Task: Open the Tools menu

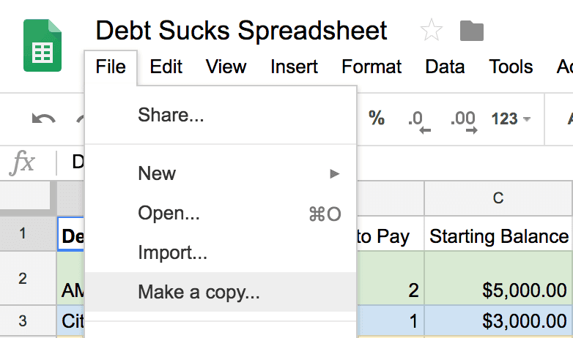Action: click(511, 67)
